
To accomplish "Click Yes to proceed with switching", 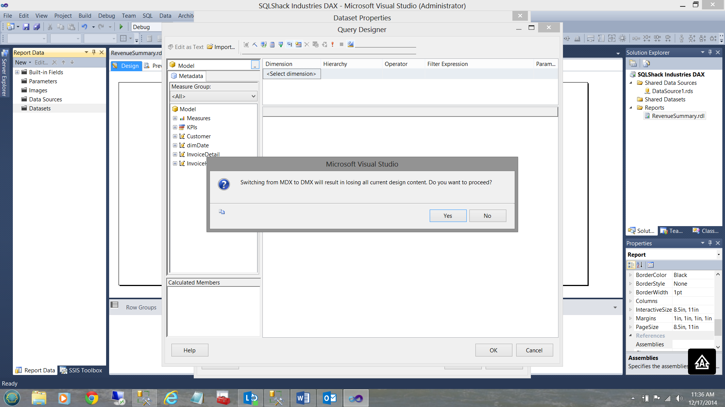I will (448, 216).
